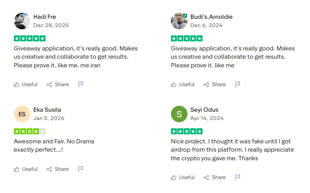The image size is (310, 193).
Task: Flag Seyi Odus's review
Action: (x=238, y=178)
